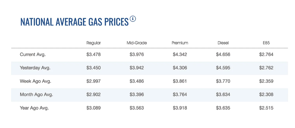The height and width of the screenshot is (128, 295).
Task: Select week ago Mid-Grade price $3.486
Action: coord(137,81)
